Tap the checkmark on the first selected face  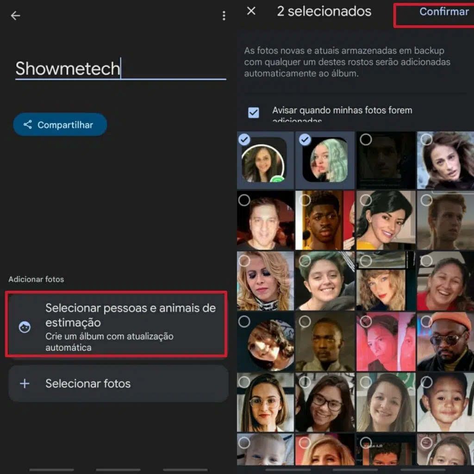pyautogui.click(x=244, y=139)
